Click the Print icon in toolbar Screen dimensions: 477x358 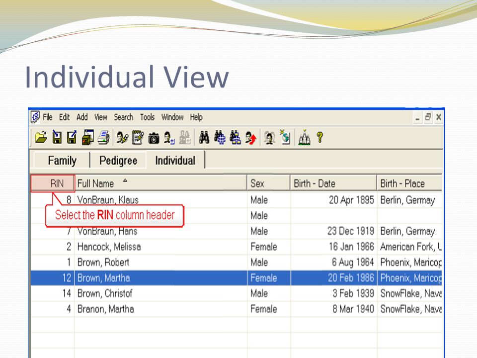(x=103, y=137)
